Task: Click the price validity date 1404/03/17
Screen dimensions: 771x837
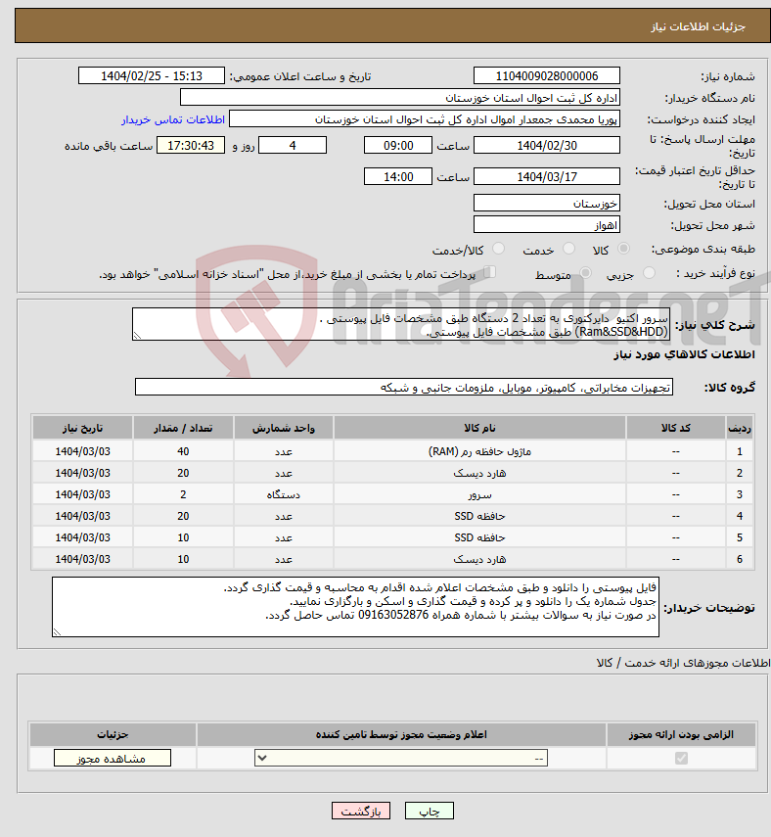Action: (546, 176)
